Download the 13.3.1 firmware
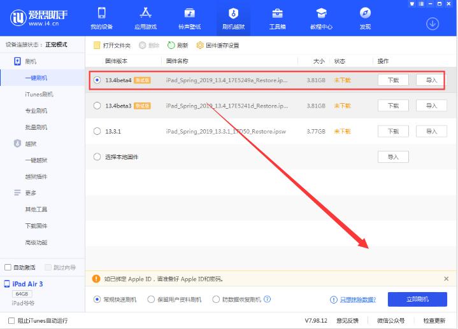 point(393,131)
